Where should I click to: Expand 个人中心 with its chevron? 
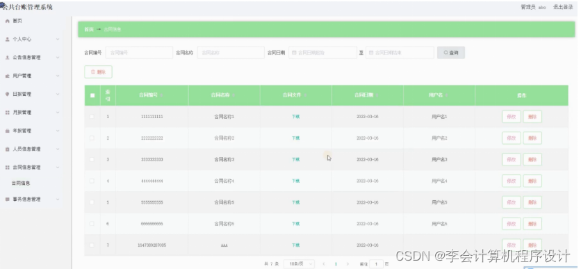[x=58, y=40]
